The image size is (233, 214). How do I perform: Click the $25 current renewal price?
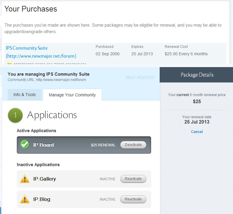click(x=197, y=101)
